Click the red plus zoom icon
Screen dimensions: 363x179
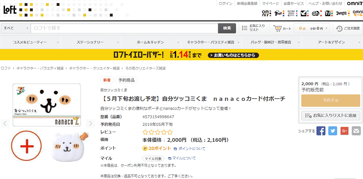(x=26, y=146)
